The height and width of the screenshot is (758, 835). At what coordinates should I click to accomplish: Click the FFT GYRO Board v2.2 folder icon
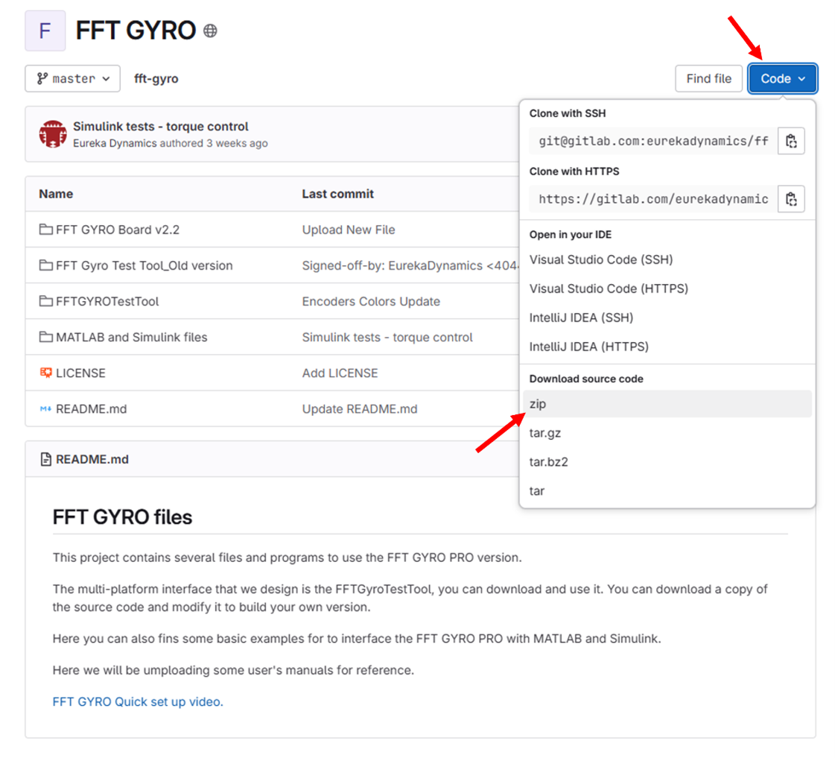click(x=46, y=230)
